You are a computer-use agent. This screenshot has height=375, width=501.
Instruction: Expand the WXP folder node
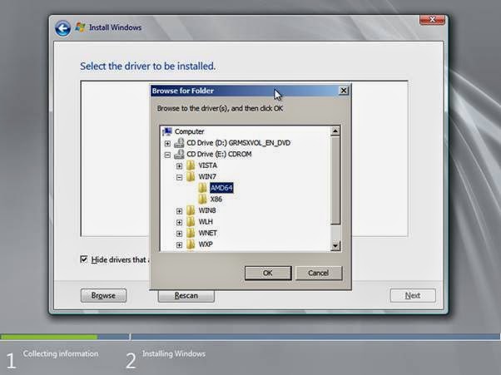click(x=179, y=244)
